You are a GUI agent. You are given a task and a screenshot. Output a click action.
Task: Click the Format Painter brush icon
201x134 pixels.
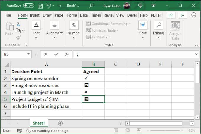pos(18,37)
